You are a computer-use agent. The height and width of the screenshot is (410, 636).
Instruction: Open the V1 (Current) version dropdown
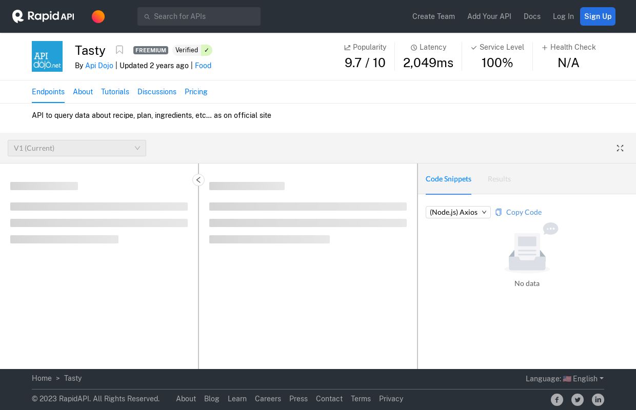coord(77,148)
